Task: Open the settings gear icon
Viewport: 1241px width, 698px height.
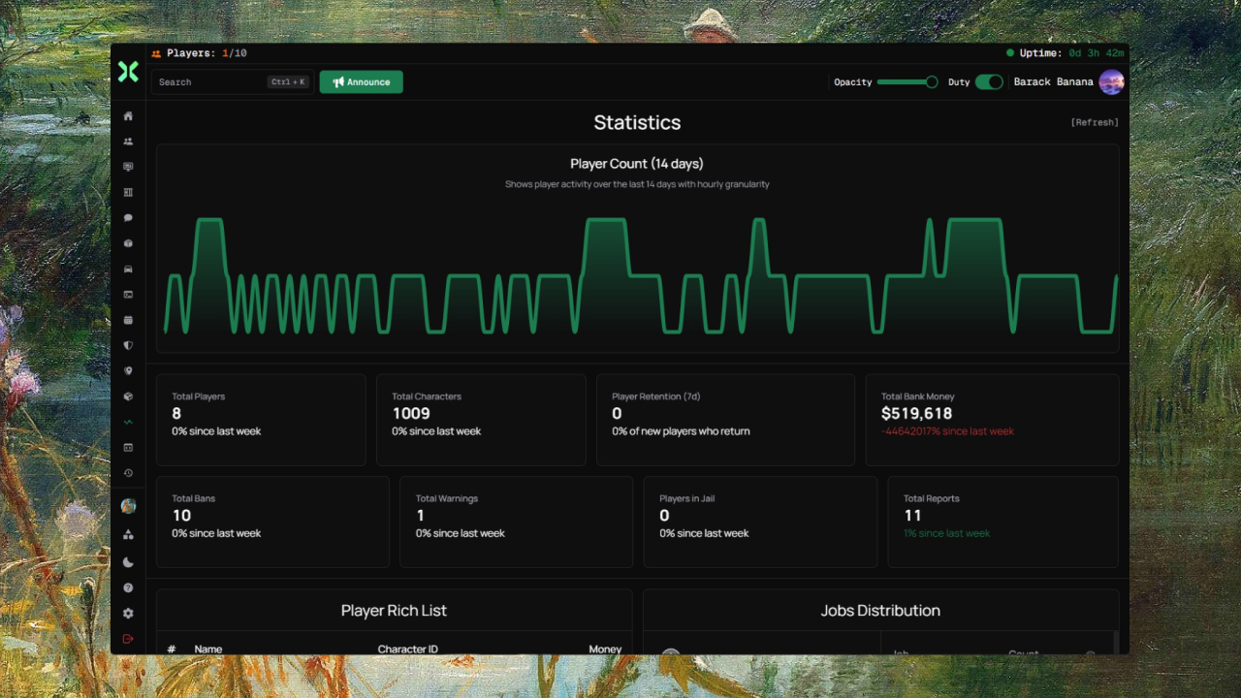Action: tap(128, 614)
